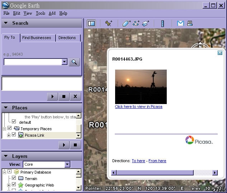This screenshot has width=227, height=193.
Task: Toggle the Primary Database checkbox
Action: click(x=9, y=171)
